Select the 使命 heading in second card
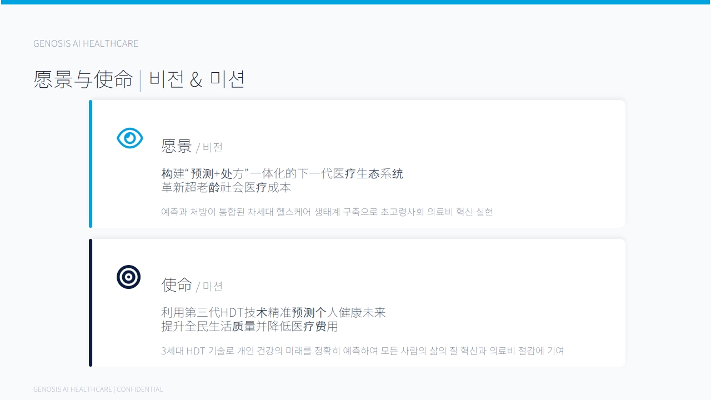711x400 pixels. click(177, 285)
